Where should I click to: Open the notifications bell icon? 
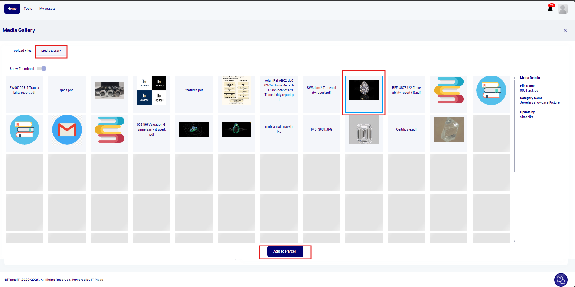pyautogui.click(x=550, y=9)
